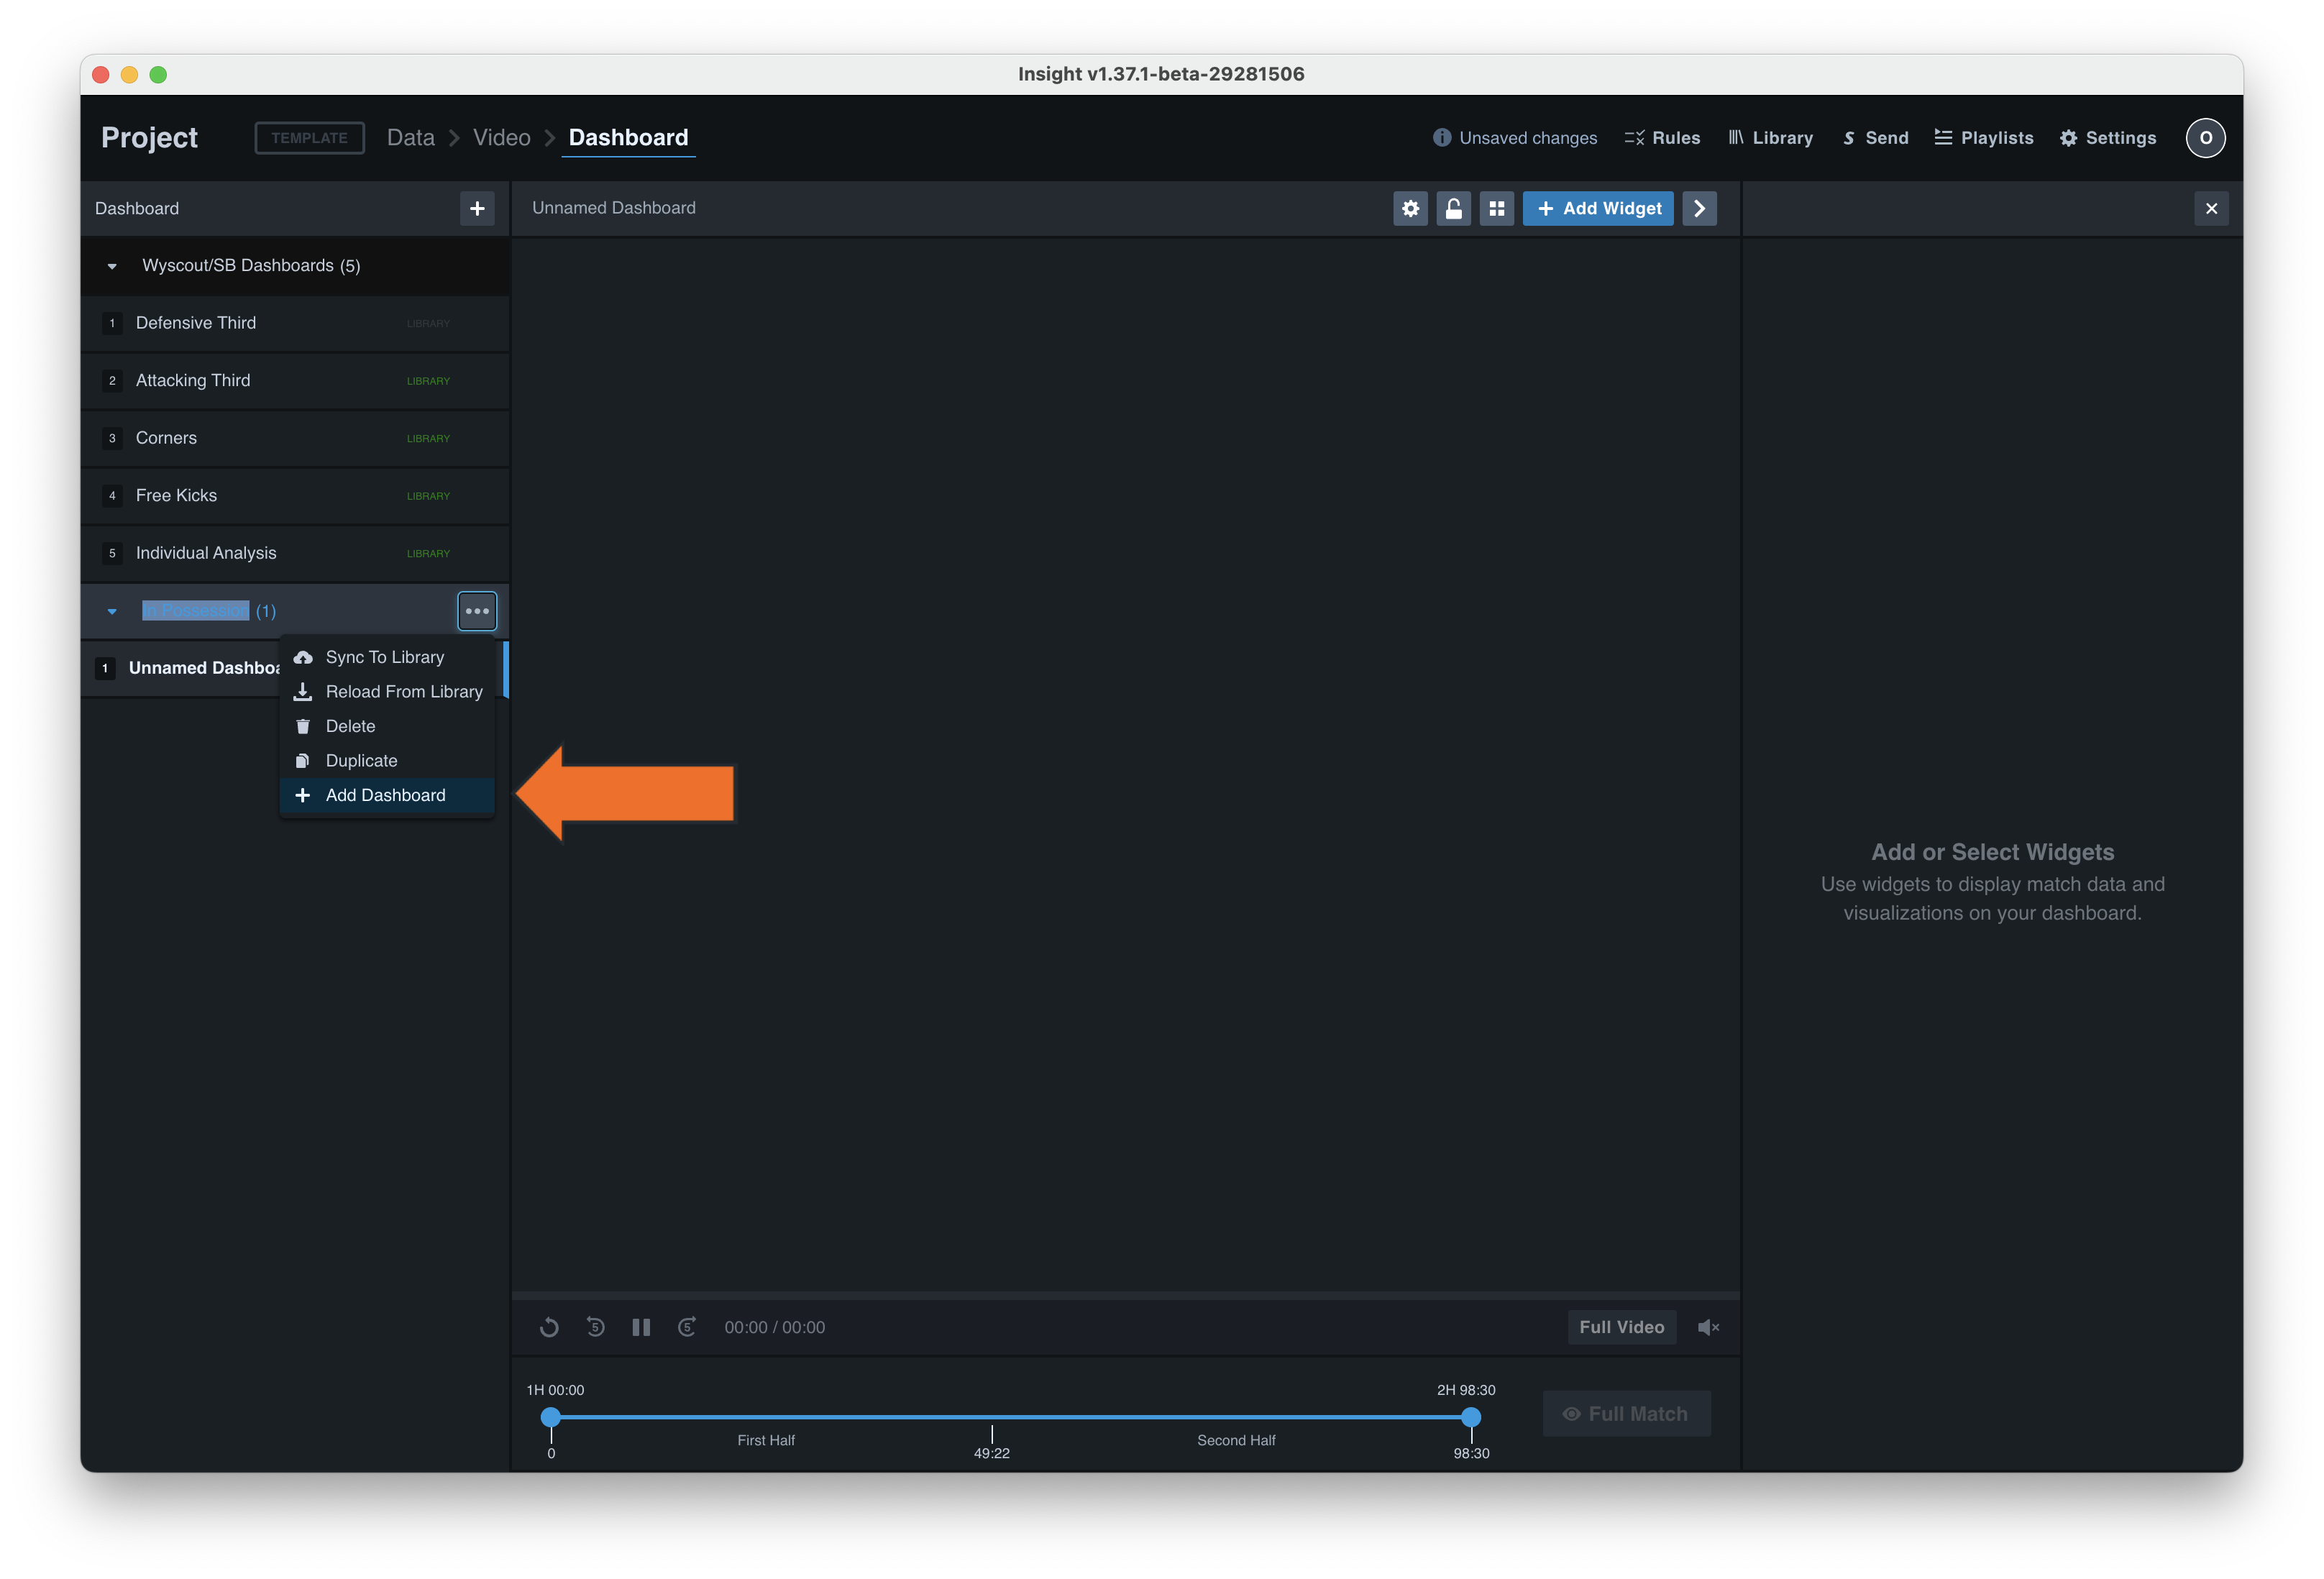
Task: Close the widgets side panel
Action: click(2211, 208)
